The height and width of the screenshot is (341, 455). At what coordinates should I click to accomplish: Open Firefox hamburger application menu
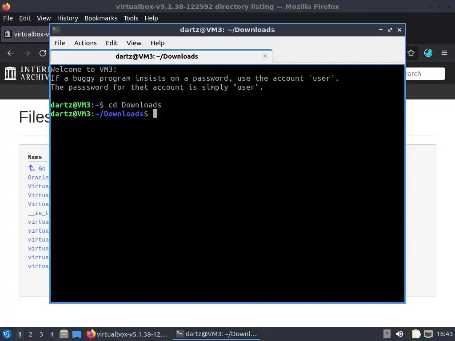coord(444,53)
